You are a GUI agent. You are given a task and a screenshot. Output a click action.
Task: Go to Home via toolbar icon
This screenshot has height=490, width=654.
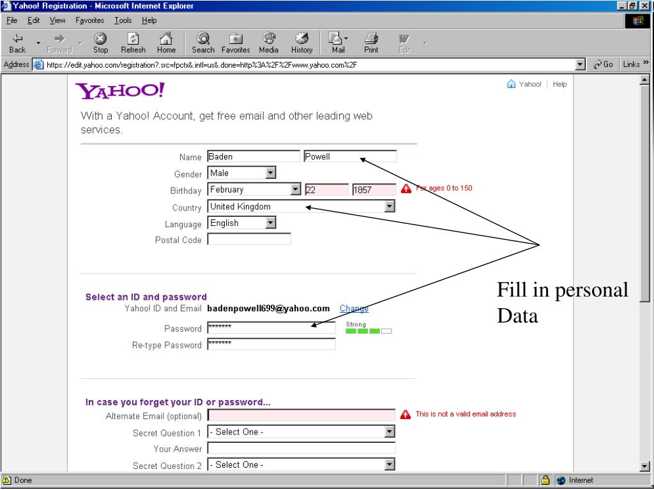pos(166,43)
